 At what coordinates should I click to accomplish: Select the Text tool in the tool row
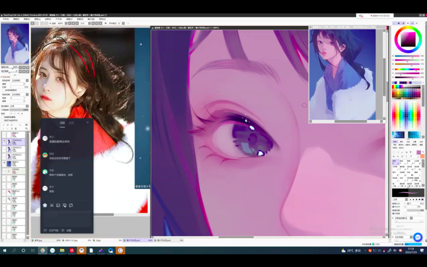pos(411,152)
